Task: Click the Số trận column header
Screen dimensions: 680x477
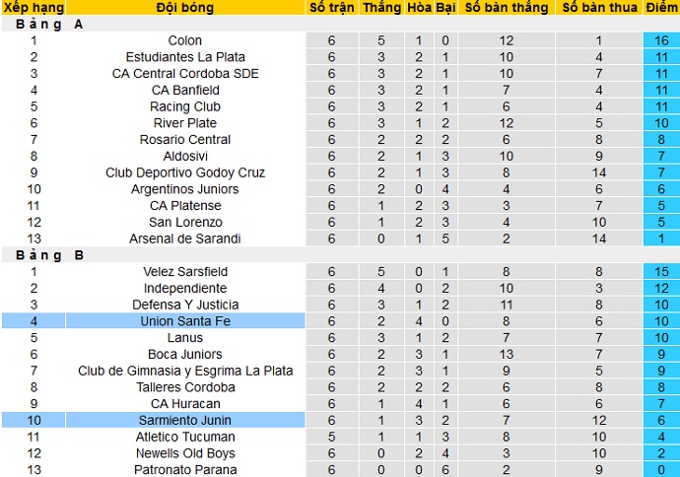Action: tap(331, 8)
